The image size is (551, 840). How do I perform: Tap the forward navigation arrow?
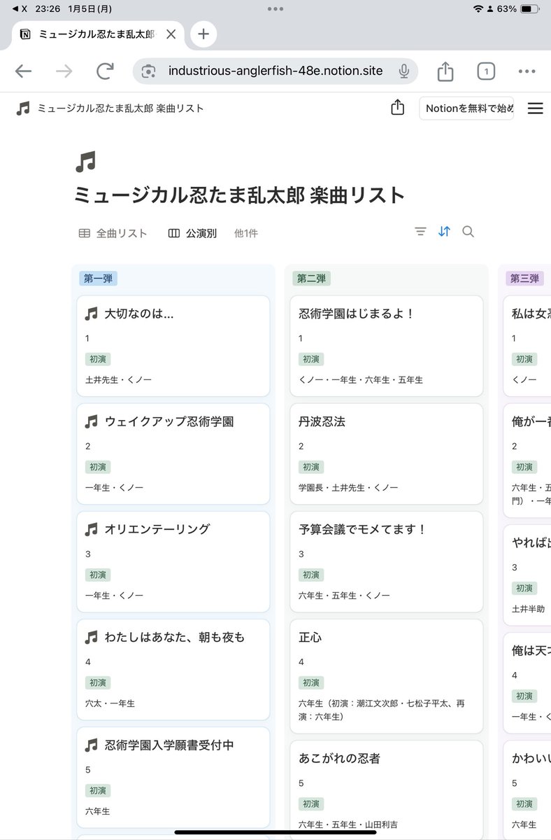coord(64,71)
